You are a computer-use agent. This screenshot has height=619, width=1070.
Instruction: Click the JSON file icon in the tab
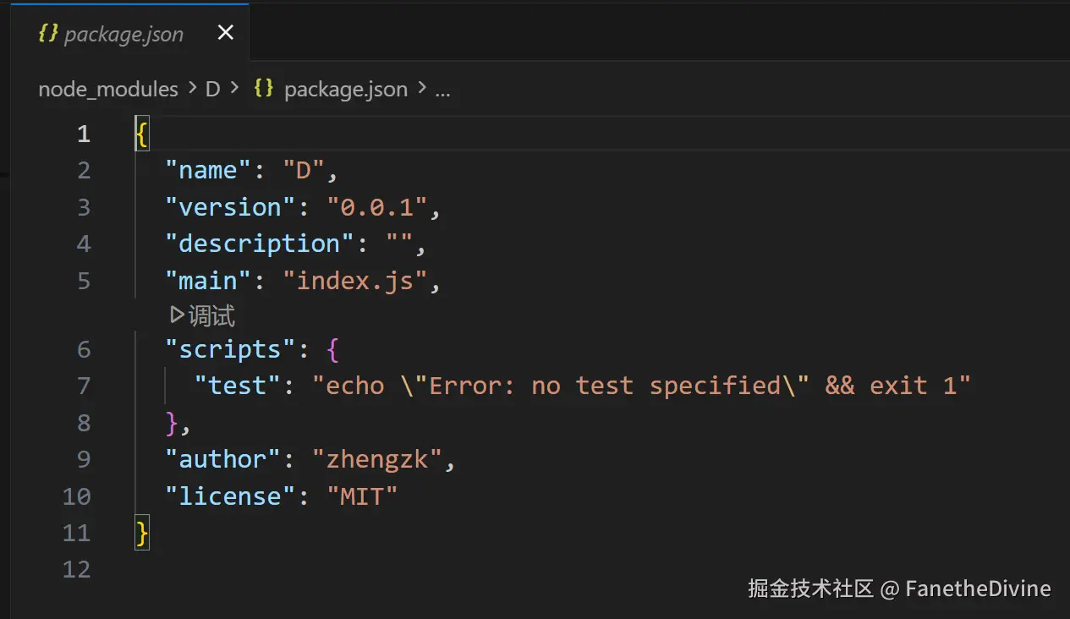(48, 34)
